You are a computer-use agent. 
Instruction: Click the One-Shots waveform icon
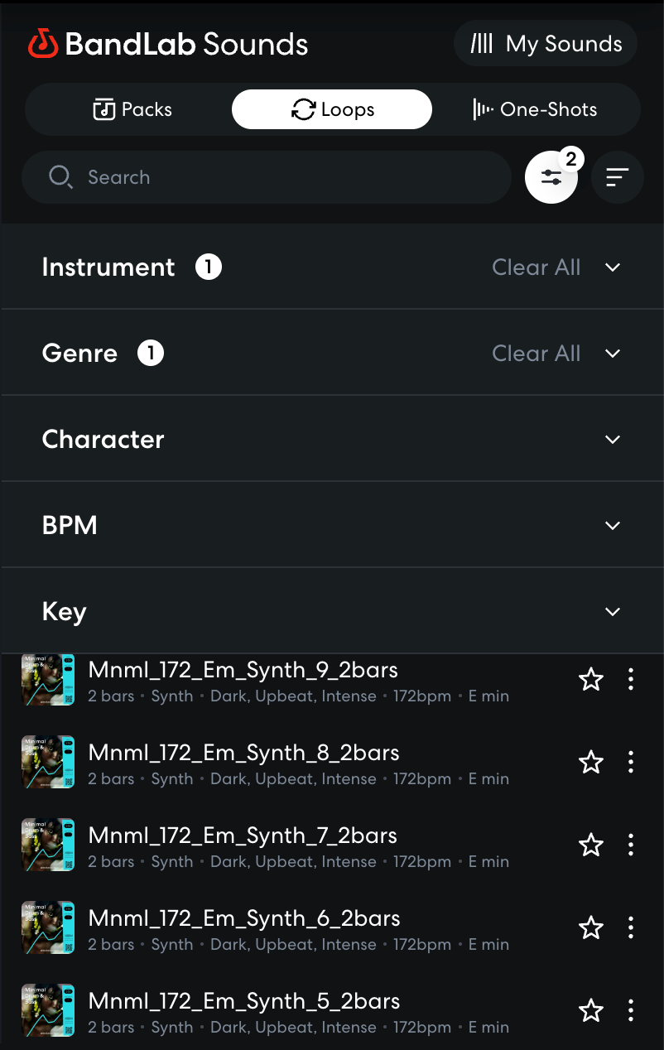pyautogui.click(x=483, y=108)
